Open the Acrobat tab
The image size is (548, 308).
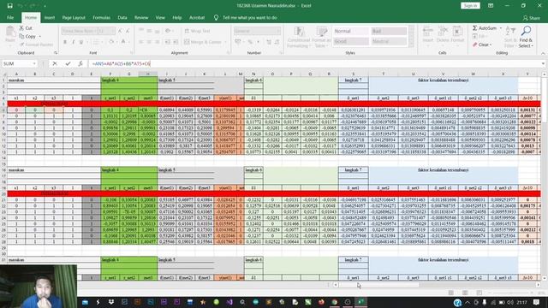click(x=197, y=17)
